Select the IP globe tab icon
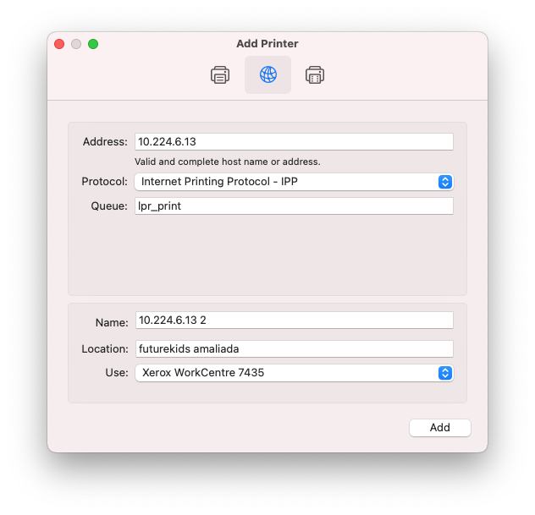535x515 pixels. (x=267, y=74)
